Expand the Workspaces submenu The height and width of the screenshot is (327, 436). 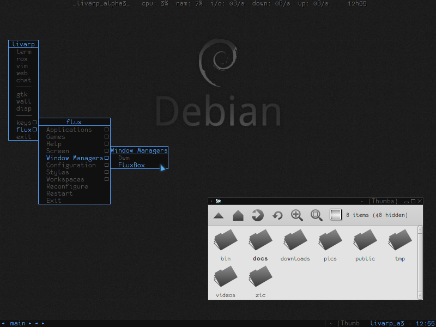click(106, 179)
